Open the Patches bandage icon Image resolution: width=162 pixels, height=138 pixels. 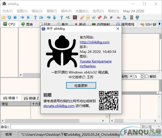pos(82,17)
